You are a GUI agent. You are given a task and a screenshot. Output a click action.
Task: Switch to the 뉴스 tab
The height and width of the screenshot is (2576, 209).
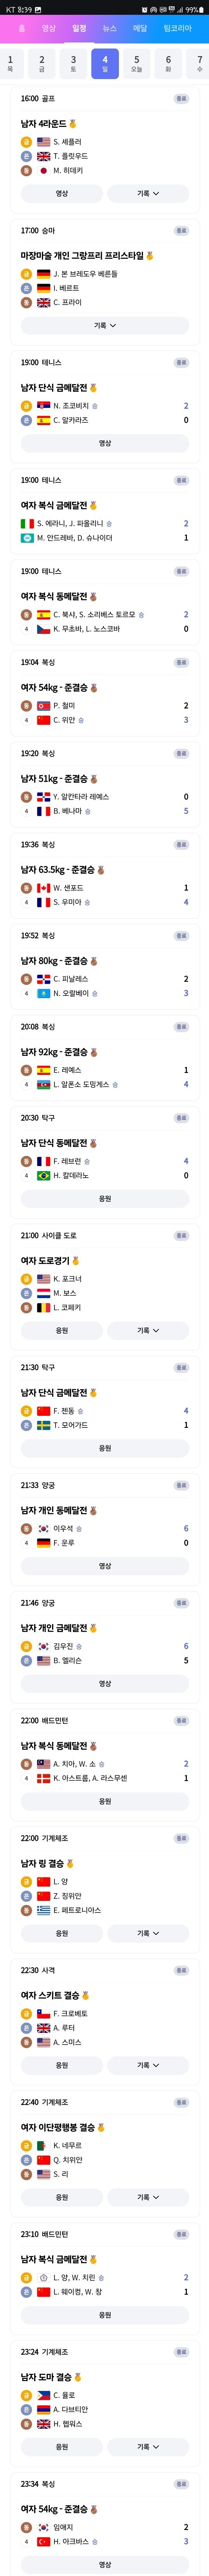pyautogui.click(x=110, y=28)
